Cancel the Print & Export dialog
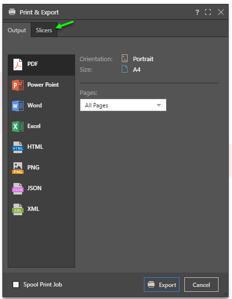232x299 pixels. coord(201,285)
